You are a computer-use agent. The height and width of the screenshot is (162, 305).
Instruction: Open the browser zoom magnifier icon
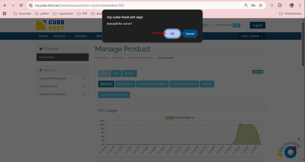246,5
